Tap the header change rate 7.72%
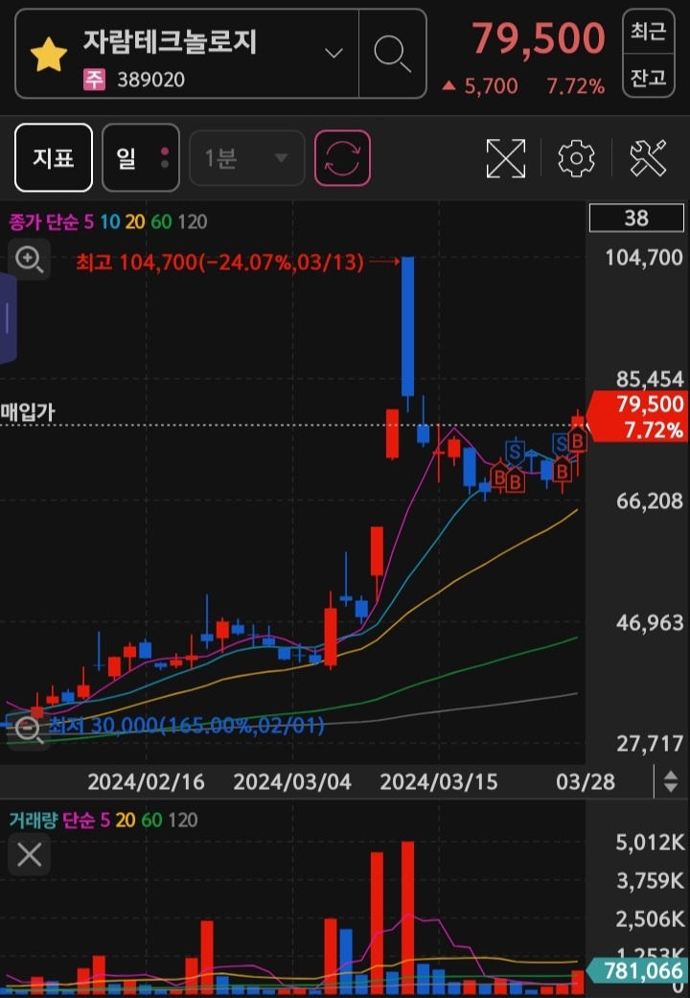 click(x=575, y=86)
